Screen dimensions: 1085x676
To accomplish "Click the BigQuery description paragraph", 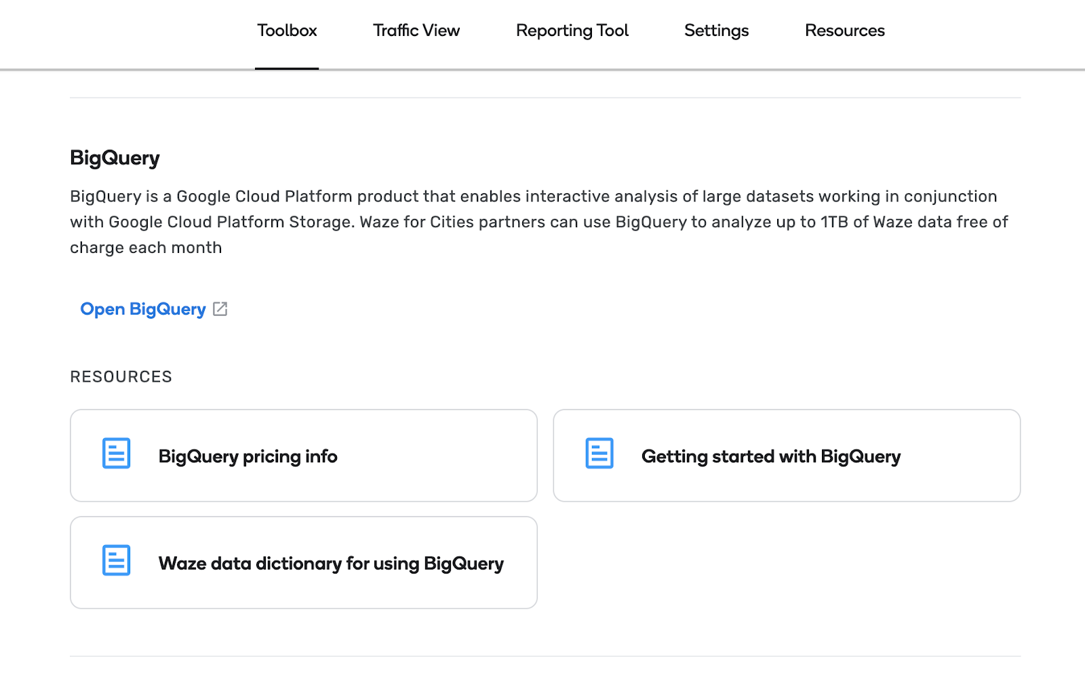I will click(539, 222).
